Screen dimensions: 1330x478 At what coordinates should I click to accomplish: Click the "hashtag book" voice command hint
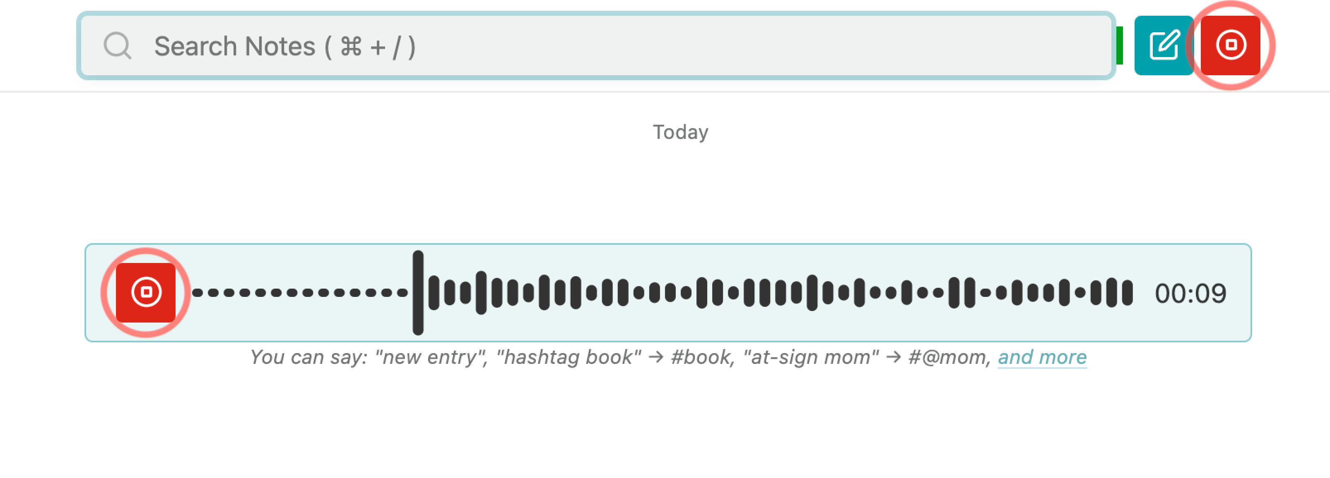pos(568,357)
